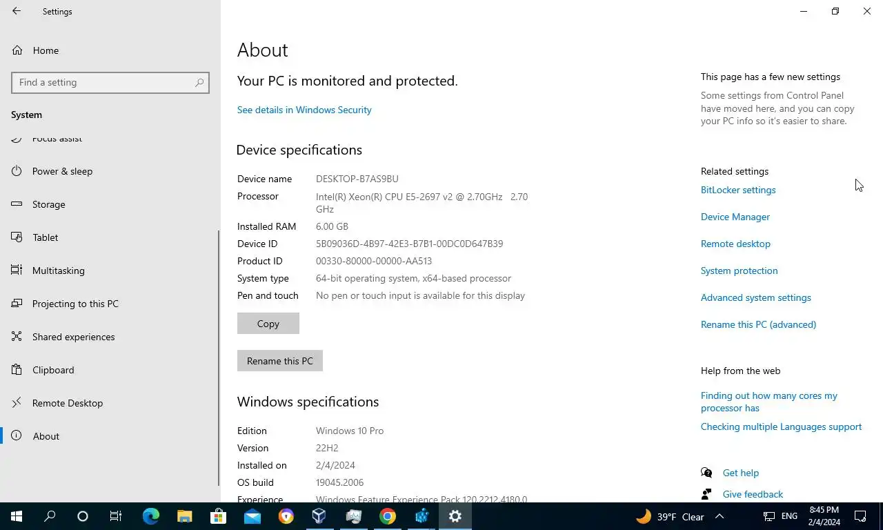Image resolution: width=883 pixels, height=530 pixels.
Task: Open Projecting to this PC settings
Action: [x=110, y=304]
